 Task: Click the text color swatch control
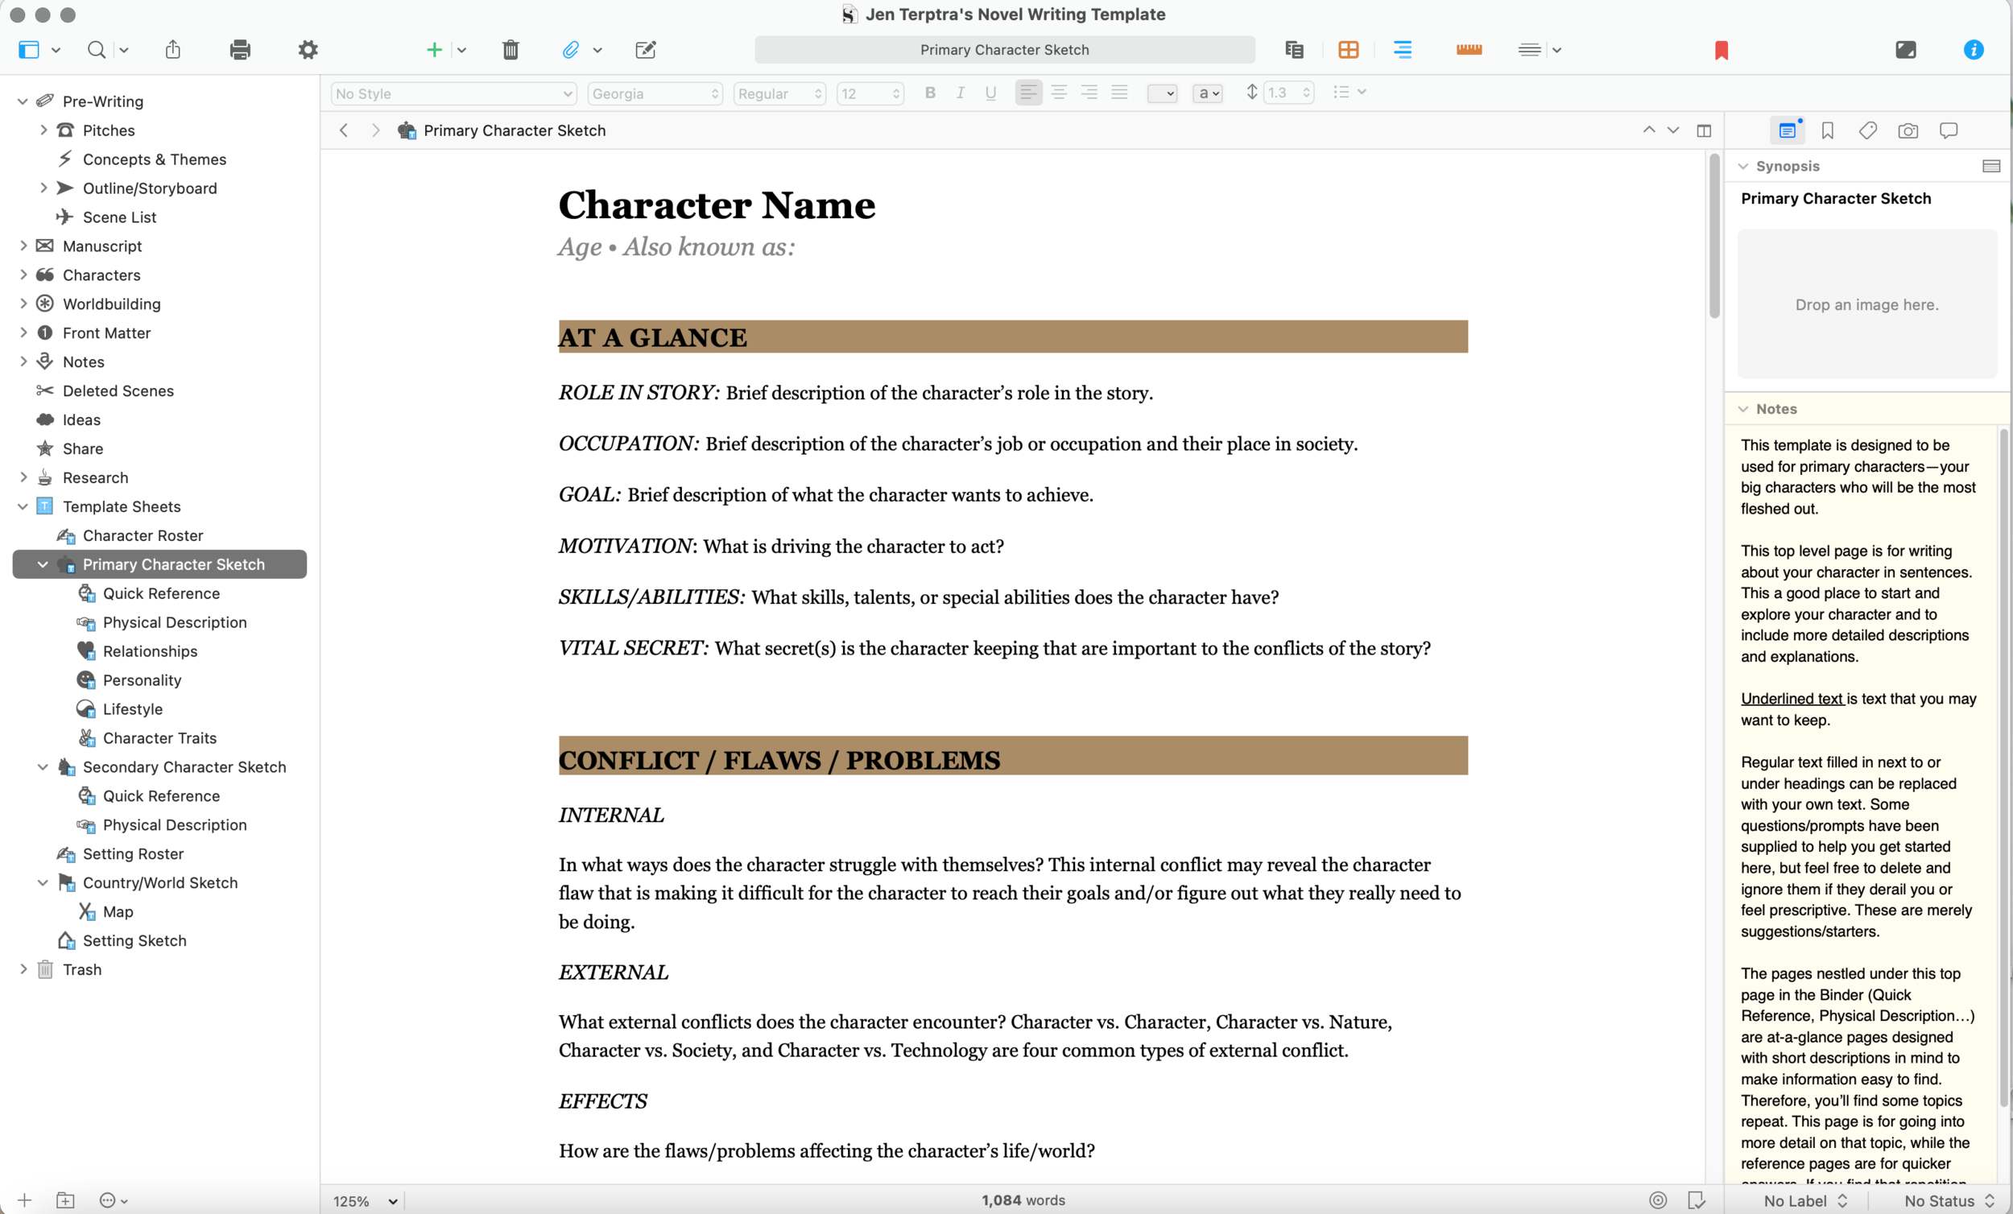1161,93
